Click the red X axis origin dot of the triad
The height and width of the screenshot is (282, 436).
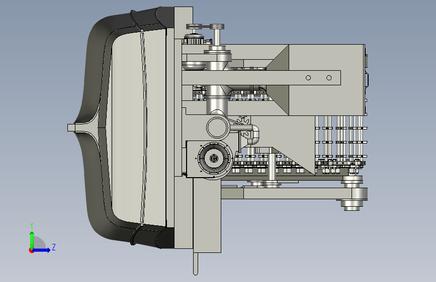31,250
